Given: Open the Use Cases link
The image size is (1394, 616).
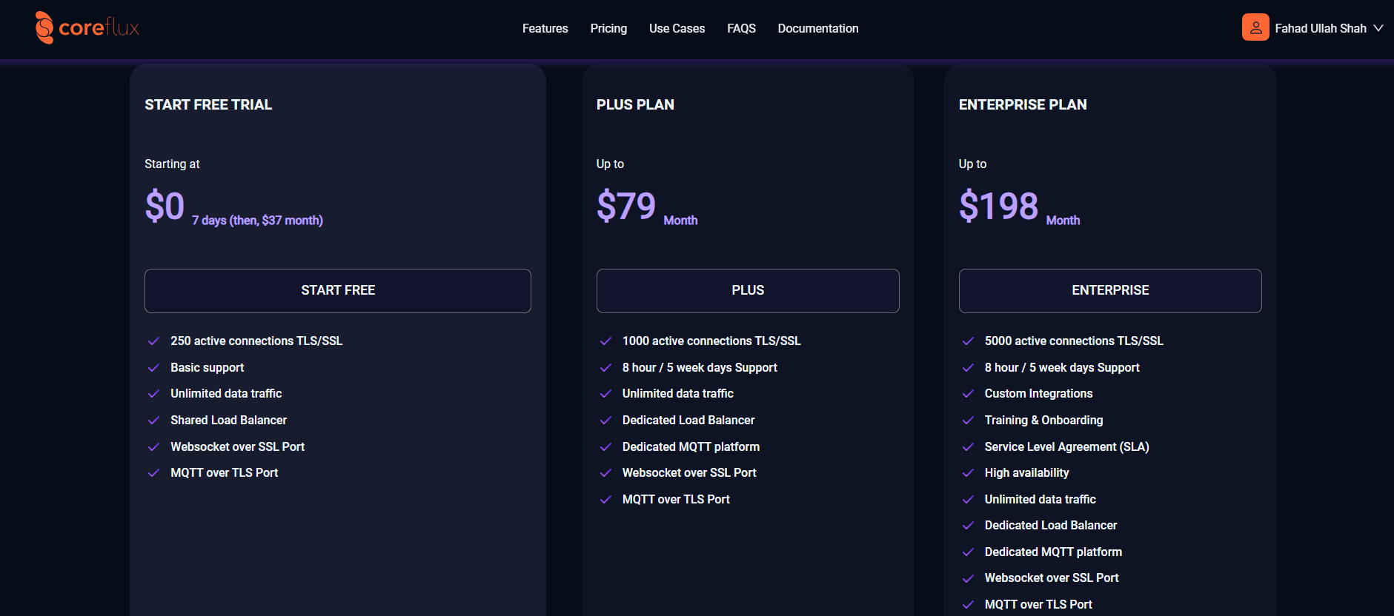Looking at the screenshot, I should coord(677,28).
